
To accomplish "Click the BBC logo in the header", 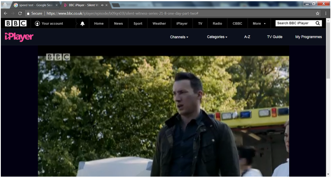I will coord(16,23).
